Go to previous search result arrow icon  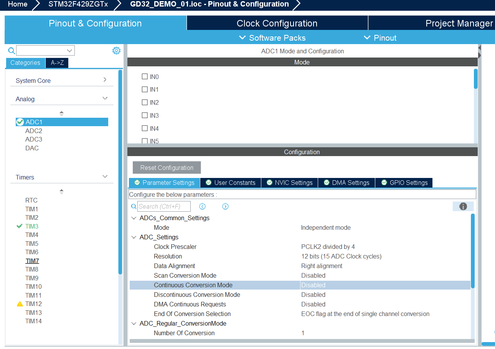[x=203, y=206]
